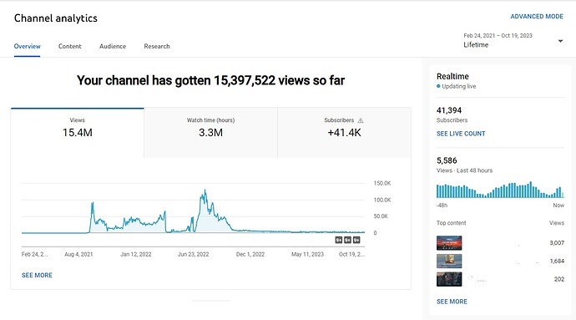Open the Lifetime date range dropdown
Viewport: 576px width, 320px height.
tap(513, 40)
